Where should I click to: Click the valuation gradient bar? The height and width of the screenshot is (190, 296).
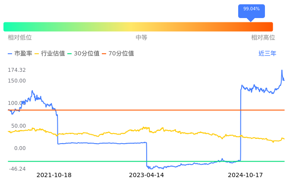click(138, 27)
